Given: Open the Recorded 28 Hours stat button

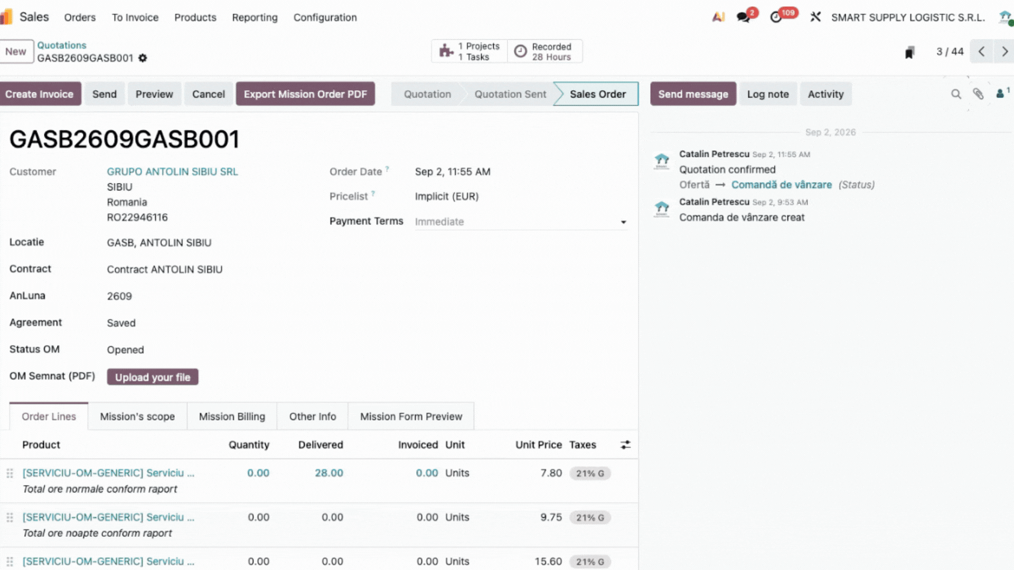Looking at the screenshot, I should 544,52.
